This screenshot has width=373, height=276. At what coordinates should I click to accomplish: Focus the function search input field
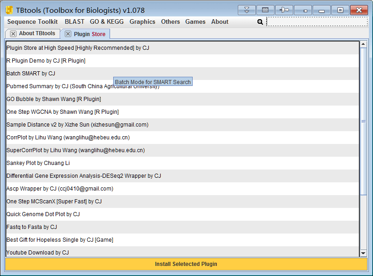317,21
